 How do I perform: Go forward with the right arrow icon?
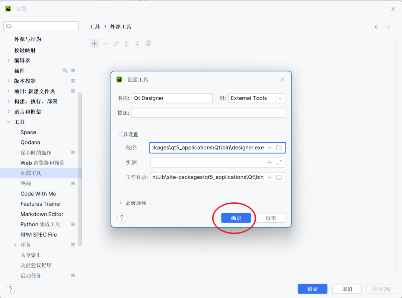coord(387,27)
